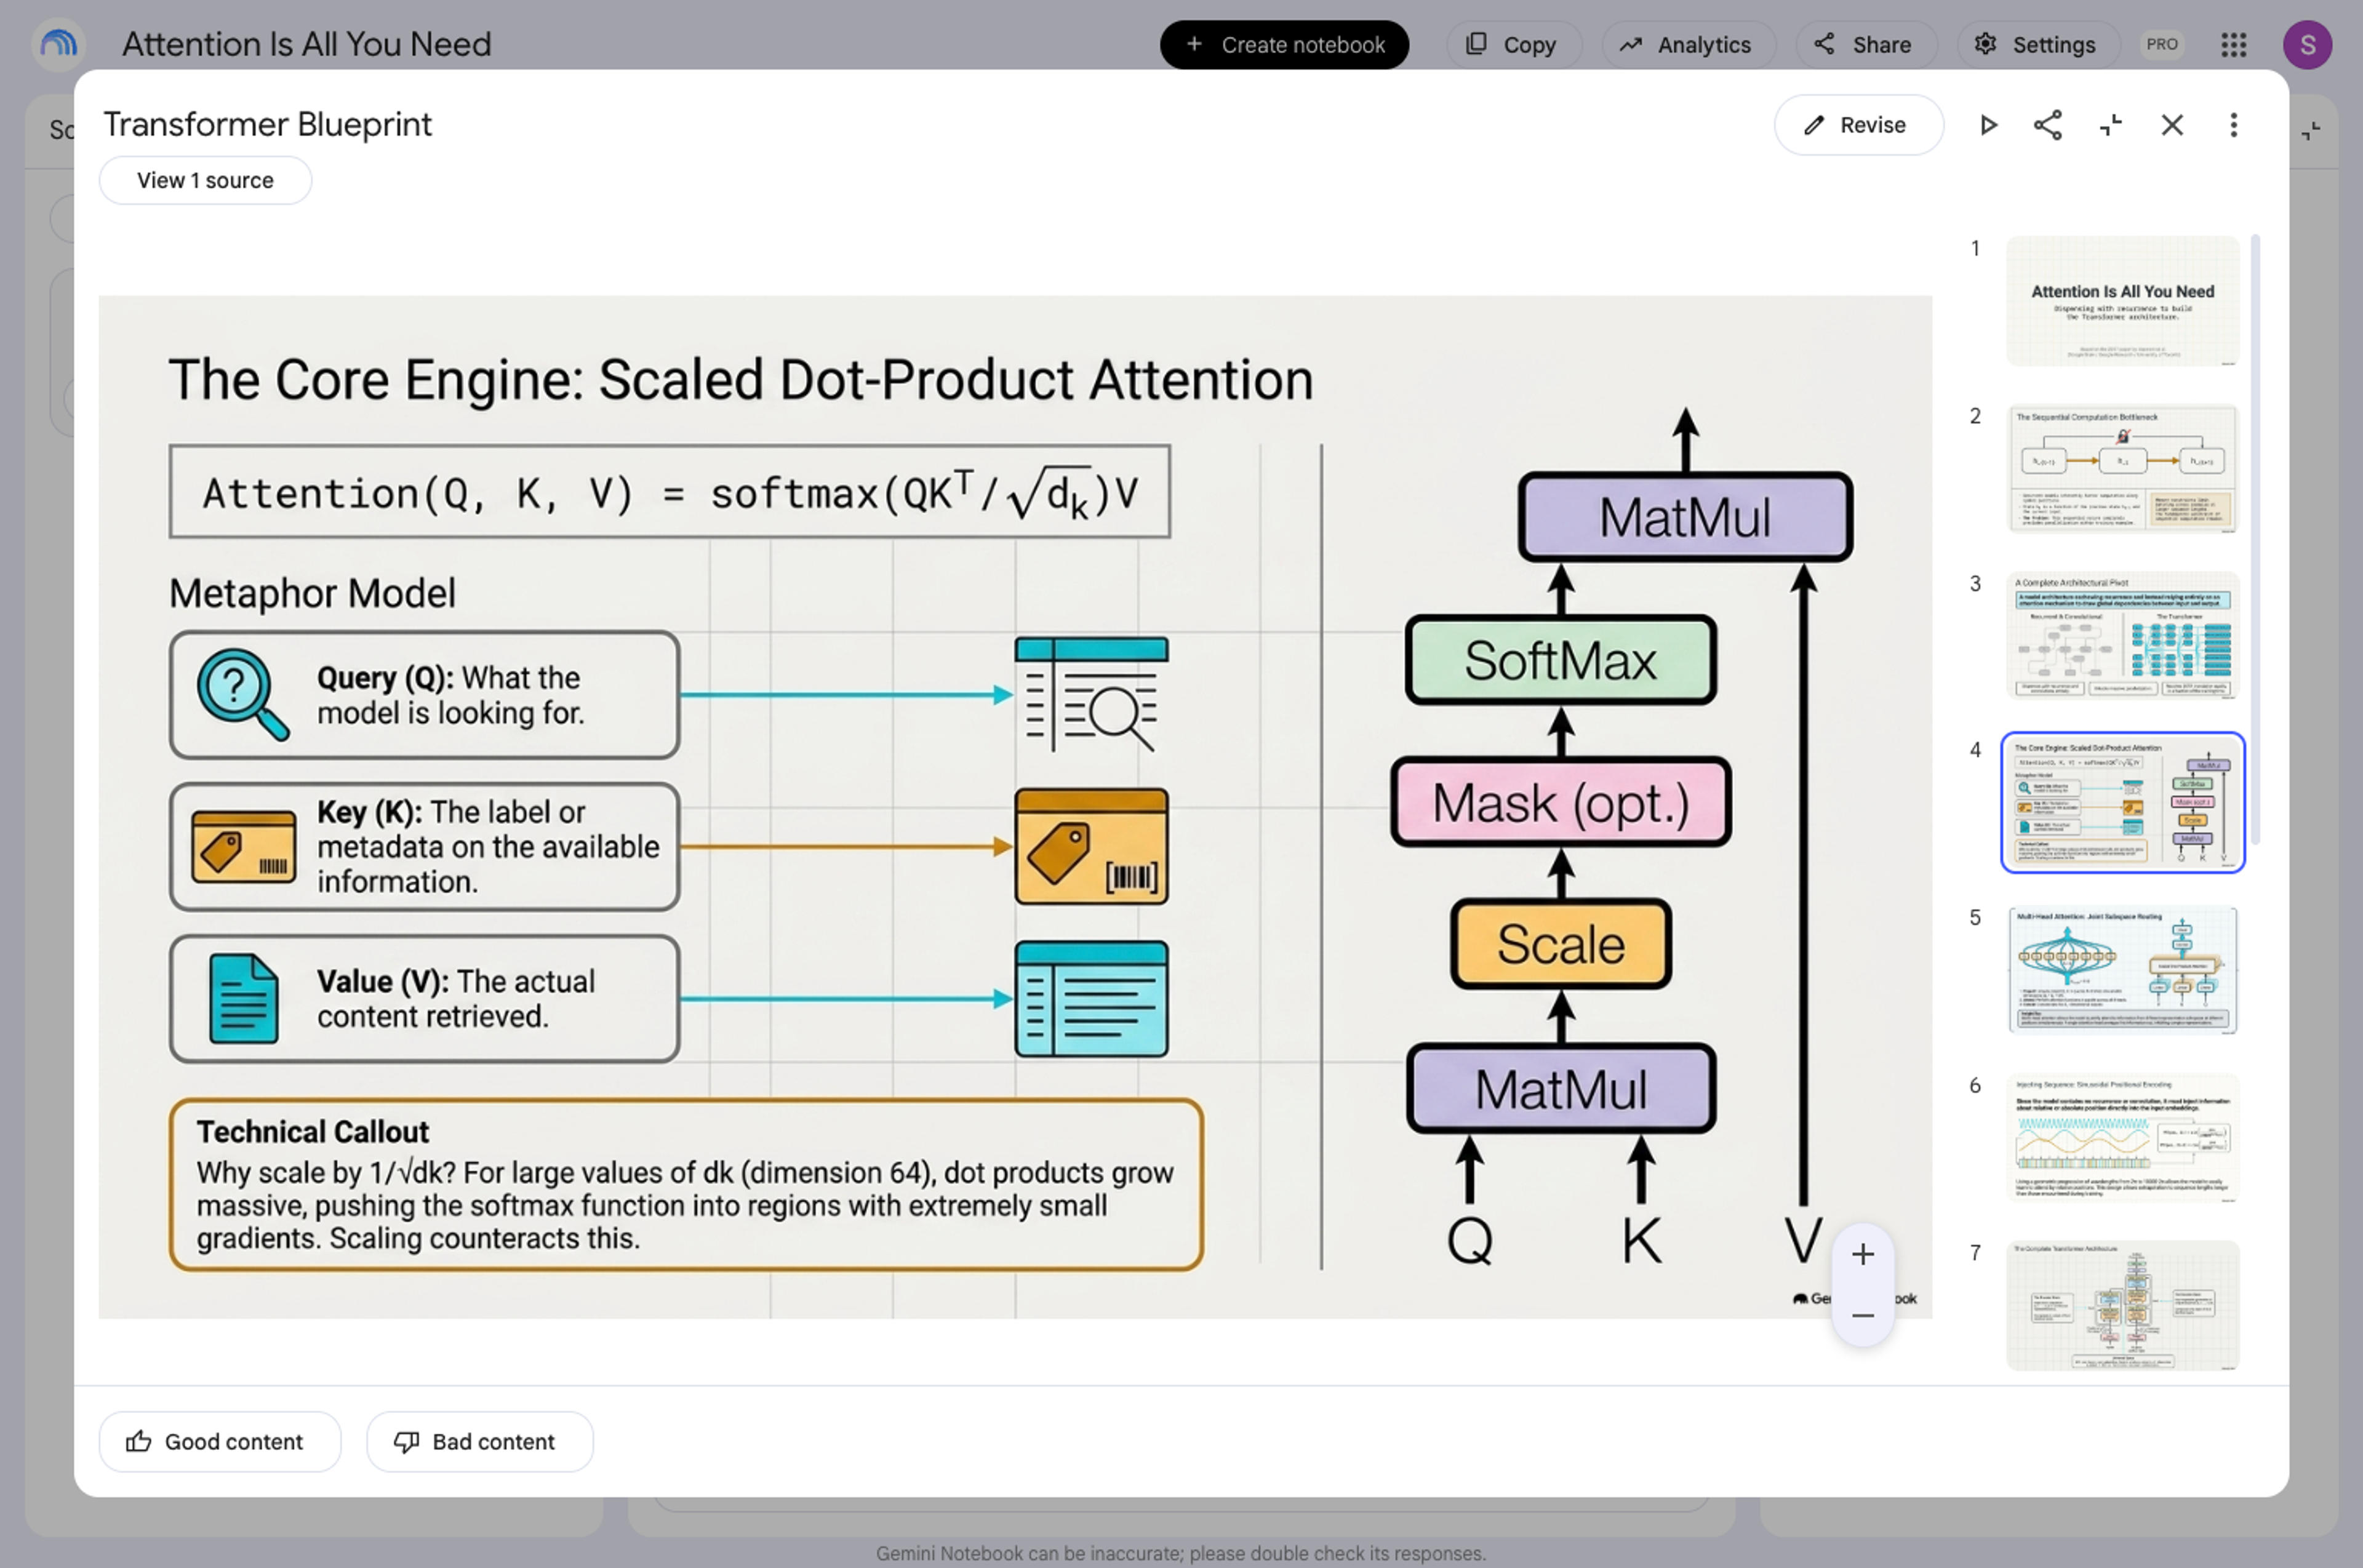Select slide 3 thumbnail Complete Architectural Pivot
The image size is (2363, 1568).
click(x=2122, y=635)
